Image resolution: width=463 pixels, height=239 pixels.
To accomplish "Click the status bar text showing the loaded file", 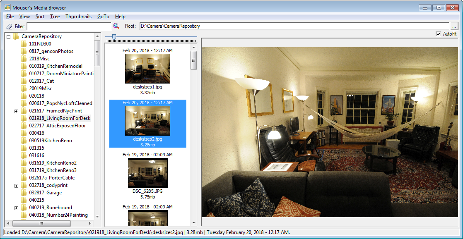I will [147, 232].
